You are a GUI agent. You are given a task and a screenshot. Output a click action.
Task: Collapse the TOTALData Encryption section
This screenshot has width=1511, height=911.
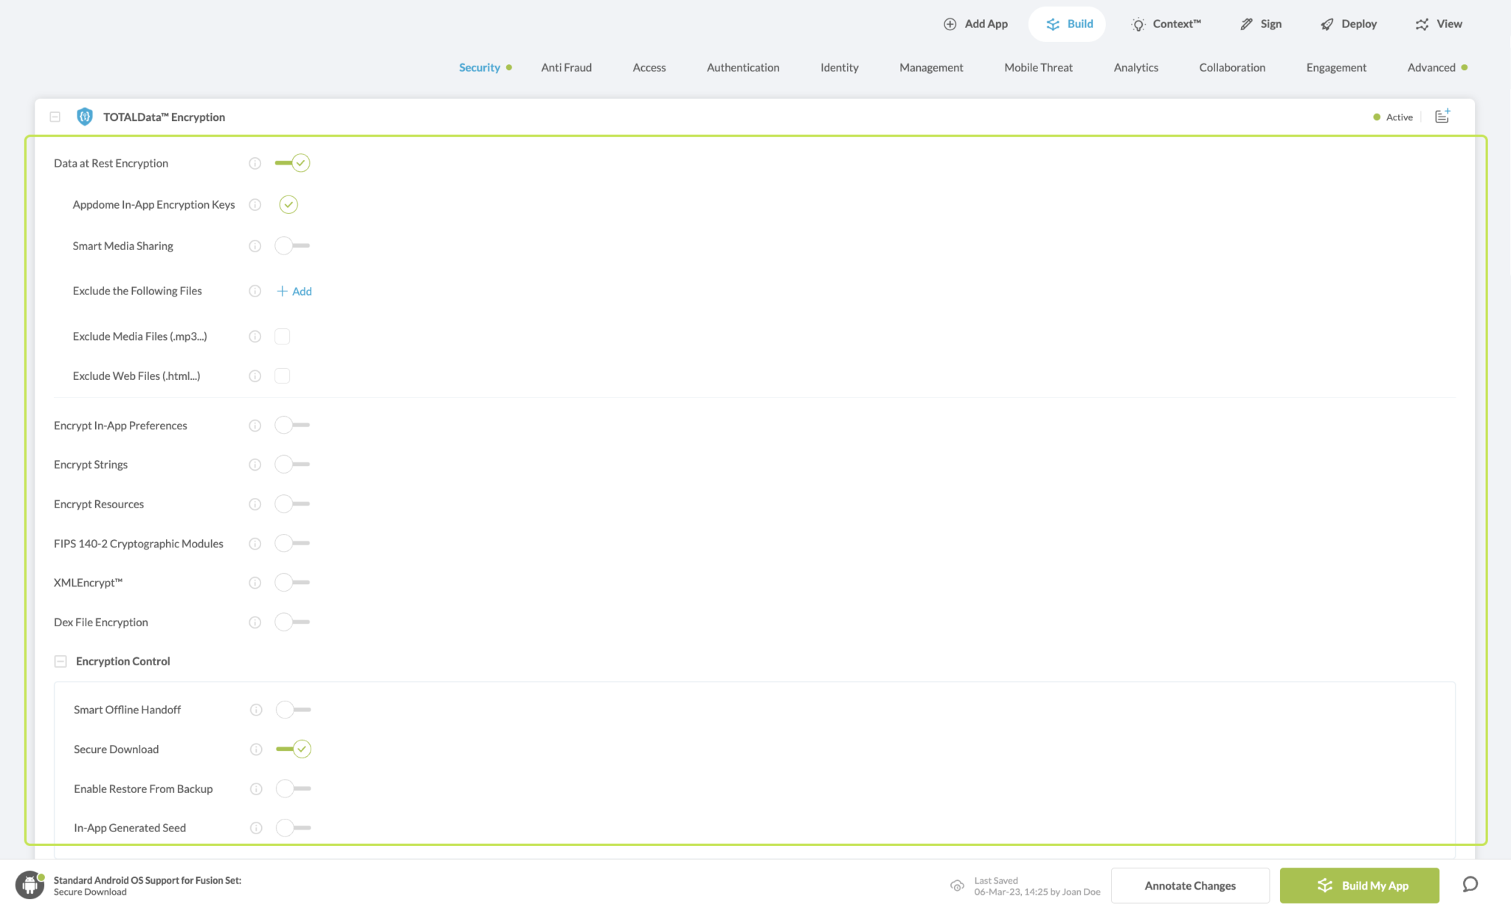55,117
